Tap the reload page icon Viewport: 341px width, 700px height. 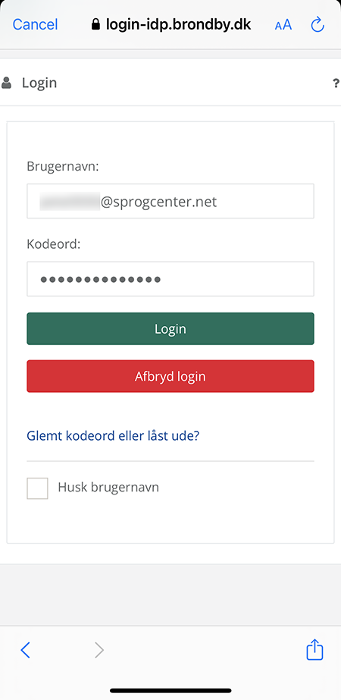click(x=318, y=24)
